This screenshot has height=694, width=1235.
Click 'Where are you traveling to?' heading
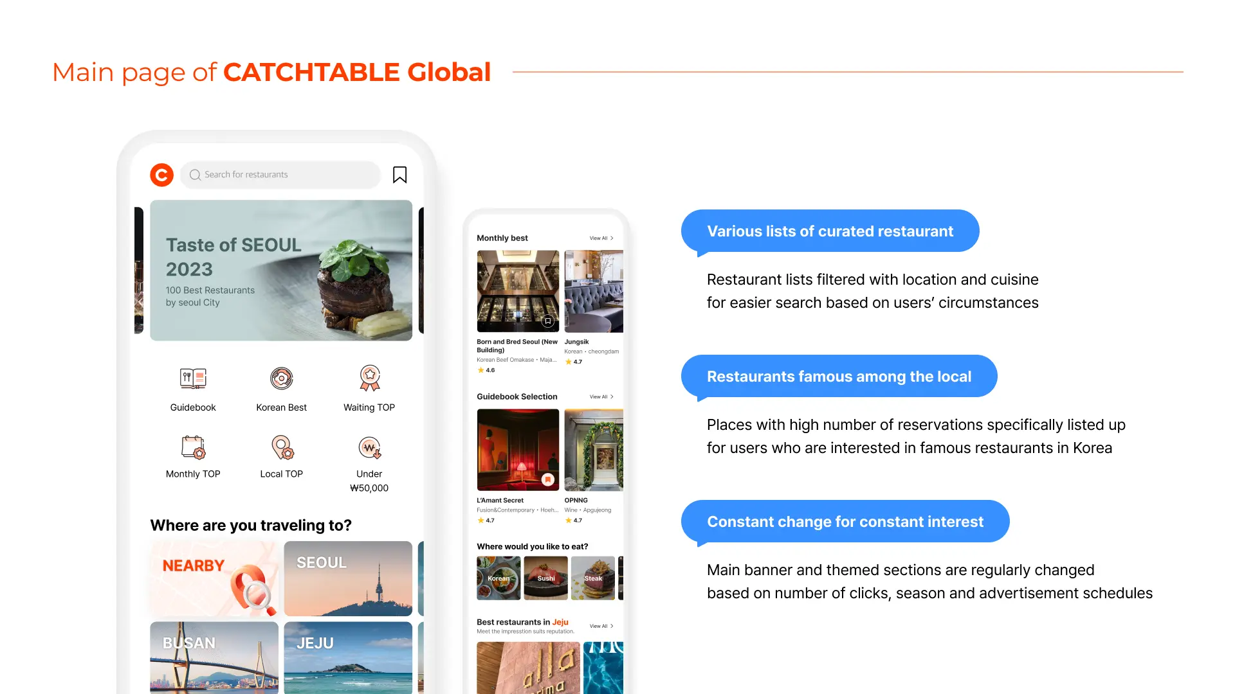[x=251, y=526]
